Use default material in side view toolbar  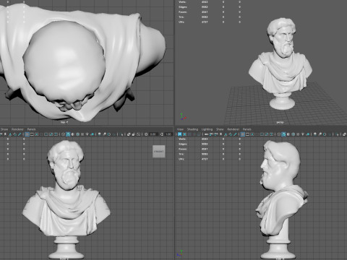tap(288, 134)
